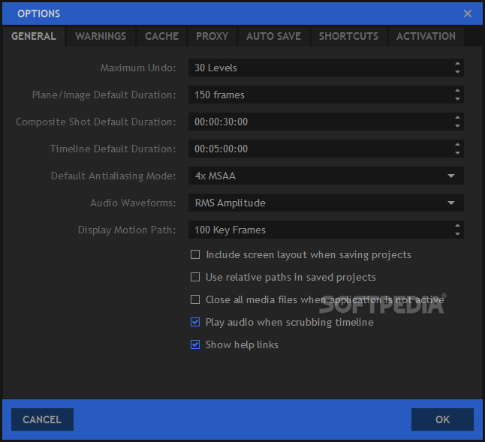Open the Cache tab
This screenshot has height=442, width=485.
[161, 36]
